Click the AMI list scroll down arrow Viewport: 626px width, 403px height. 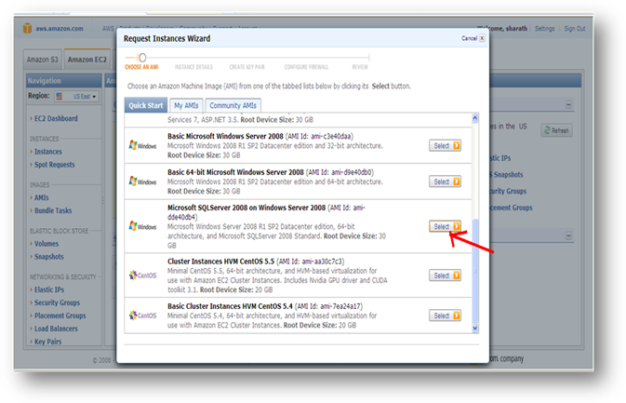coord(474,329)
